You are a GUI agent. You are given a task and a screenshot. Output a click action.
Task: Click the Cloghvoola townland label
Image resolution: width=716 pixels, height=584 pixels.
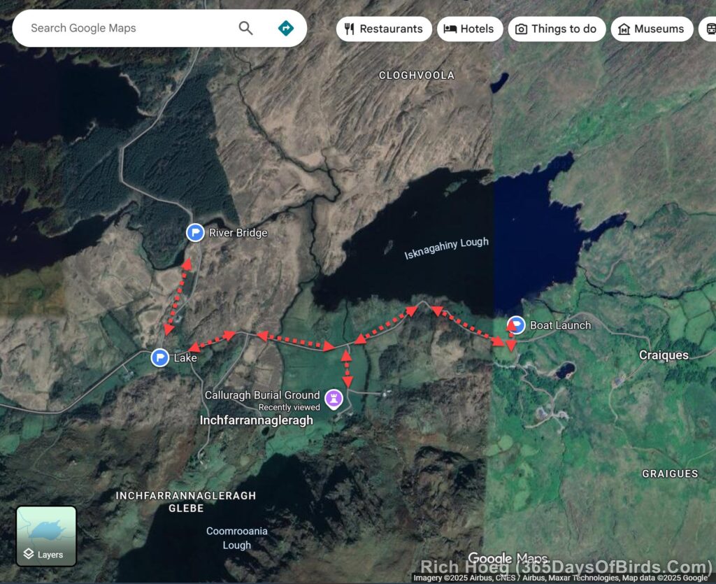[416, 75]
